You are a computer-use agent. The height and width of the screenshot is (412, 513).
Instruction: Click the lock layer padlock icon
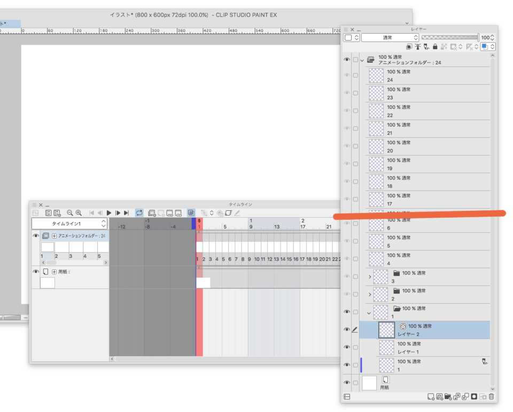click(x=436, y=47)
